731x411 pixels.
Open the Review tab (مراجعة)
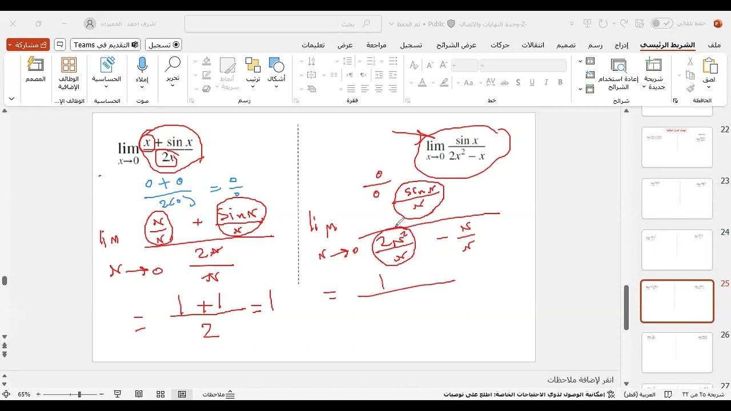pos(376,45)
